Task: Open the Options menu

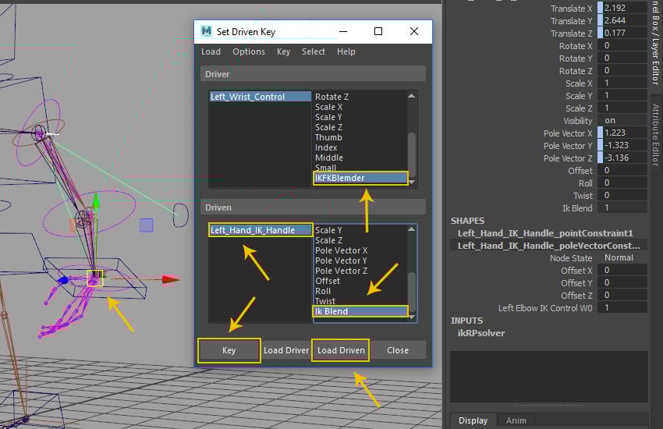Action: tap(249, 51)
